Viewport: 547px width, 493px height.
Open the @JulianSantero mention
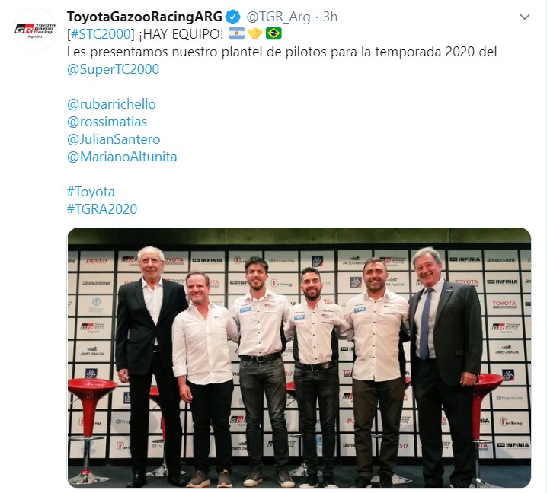pyautogui.click(x=114, y=139)
